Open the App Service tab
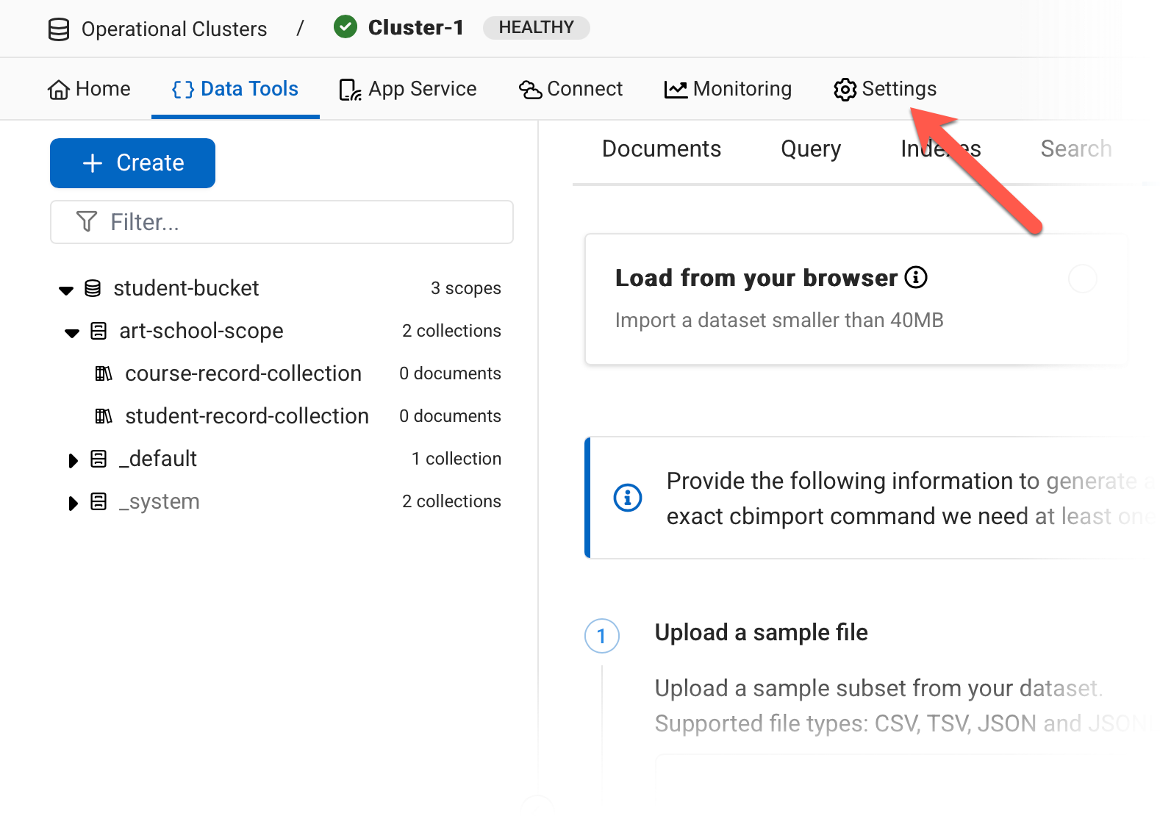Screen dimensions: 1160x816 pyautogui.click(x=408, y=89)
